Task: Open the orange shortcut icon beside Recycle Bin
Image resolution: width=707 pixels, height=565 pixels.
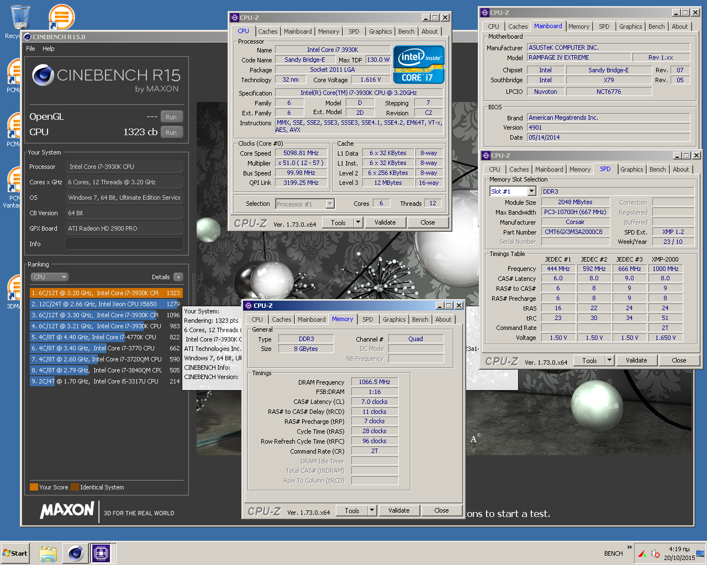Action: point(61,17)
